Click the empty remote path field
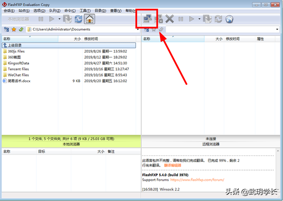283x201 pixels. click(x=222, y=30)
